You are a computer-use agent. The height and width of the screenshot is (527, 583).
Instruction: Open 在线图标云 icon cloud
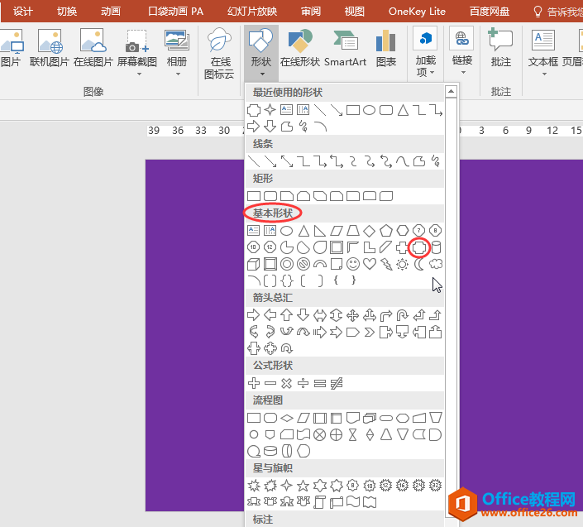point(219,54)
